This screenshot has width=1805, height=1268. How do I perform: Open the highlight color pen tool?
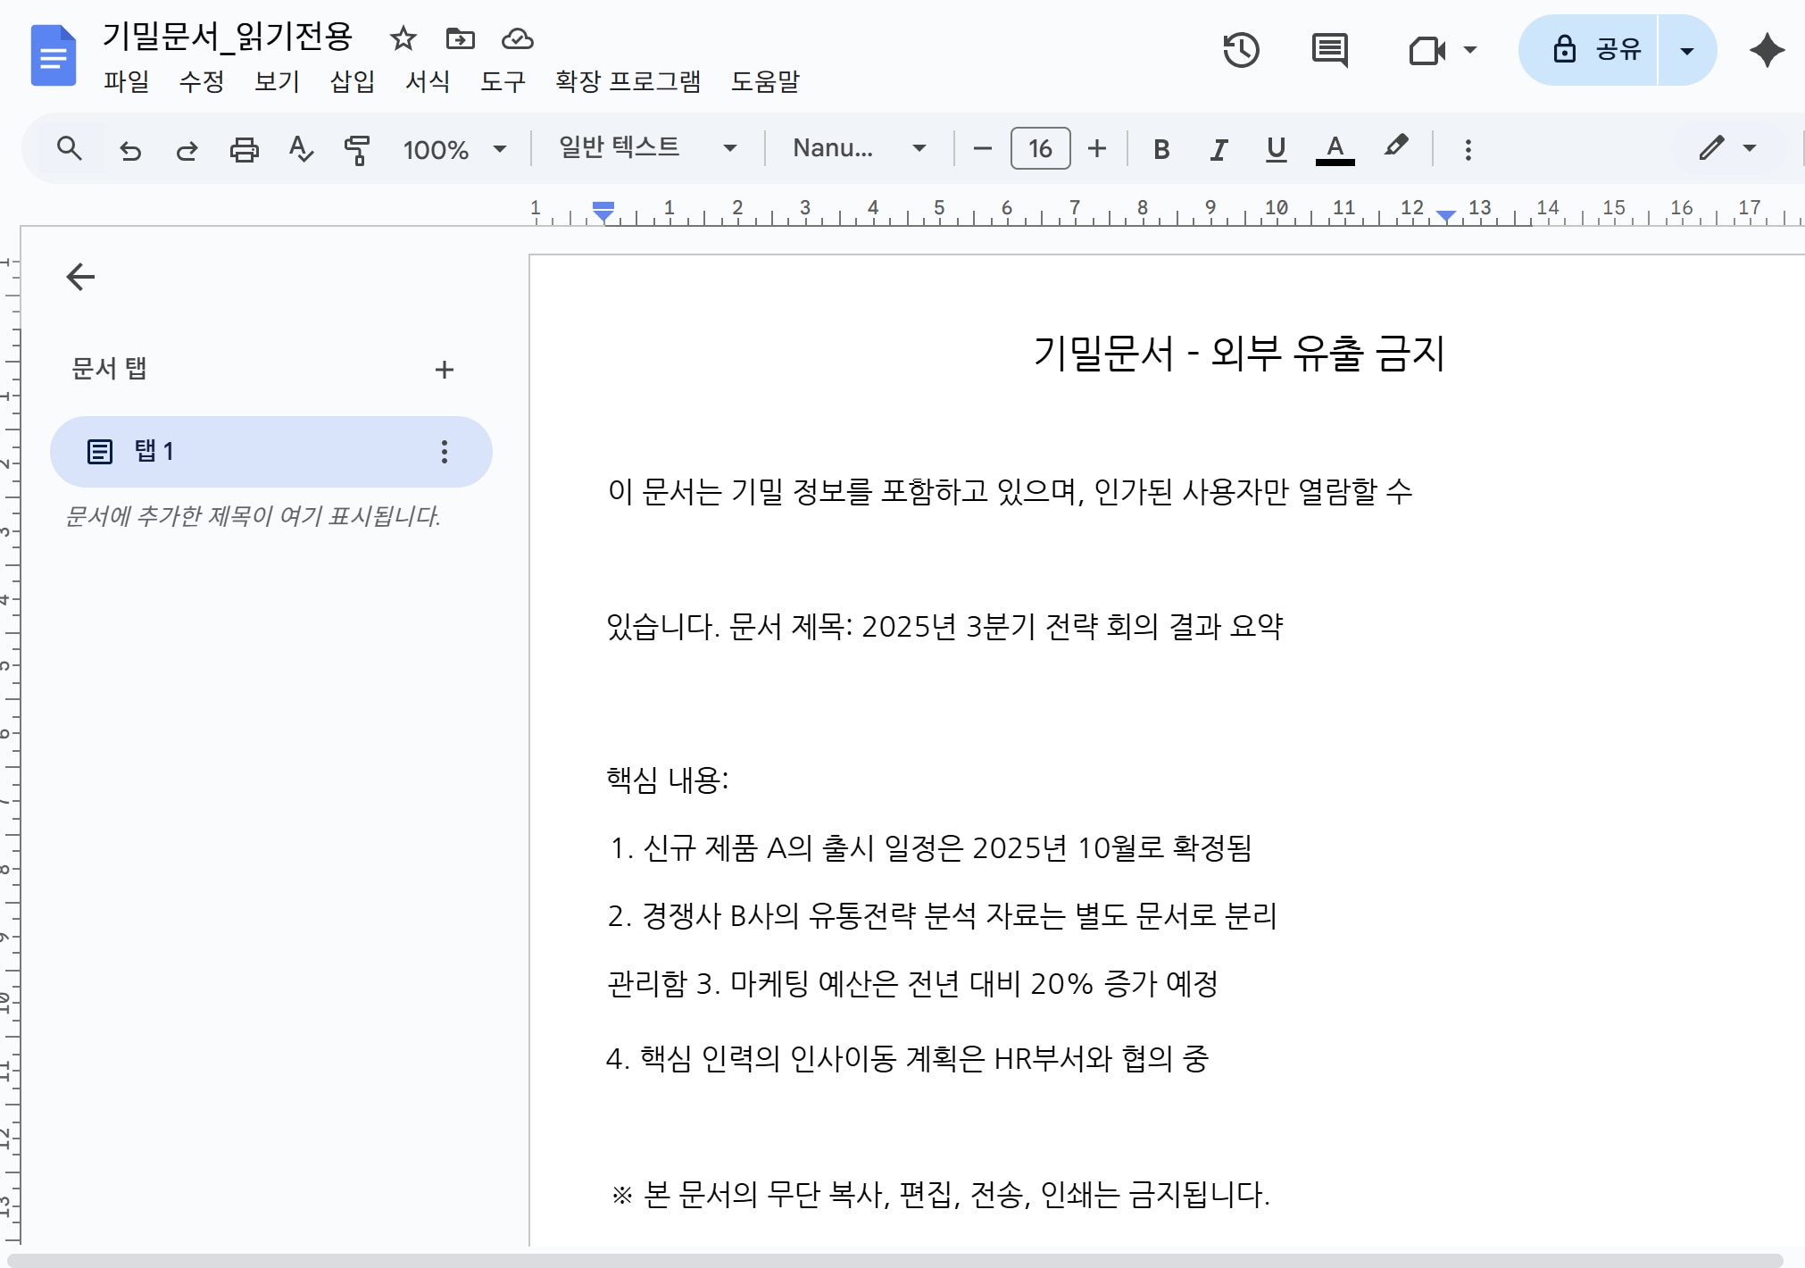1396,147
